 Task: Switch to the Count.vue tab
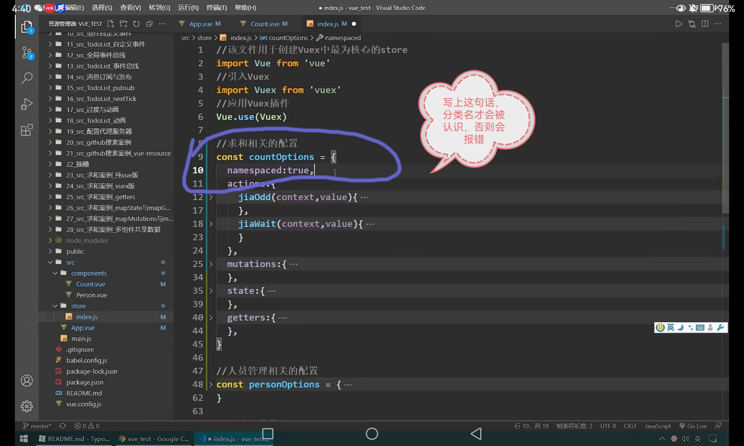[264, 24]
